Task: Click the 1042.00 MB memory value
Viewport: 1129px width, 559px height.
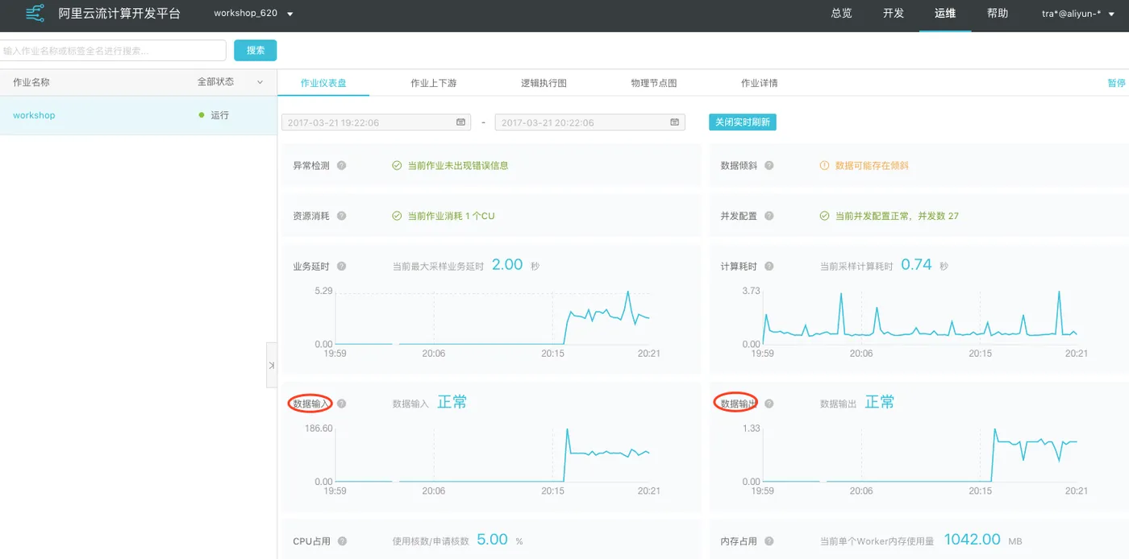Action: (982, 540)
